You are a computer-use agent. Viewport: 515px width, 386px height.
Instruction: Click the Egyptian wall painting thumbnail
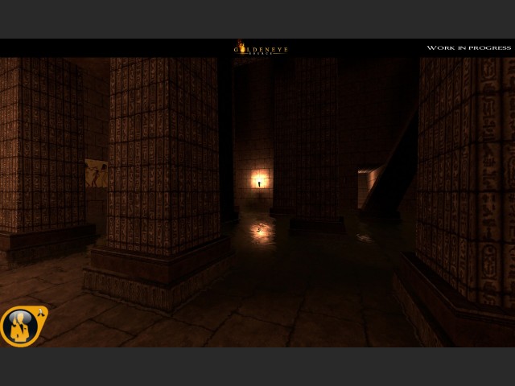97,174
